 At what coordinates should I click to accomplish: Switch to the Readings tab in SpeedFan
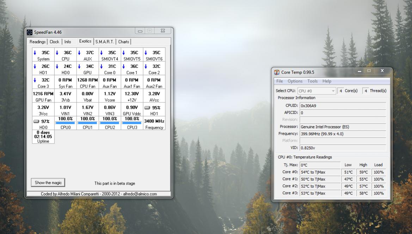coord(37,42)
